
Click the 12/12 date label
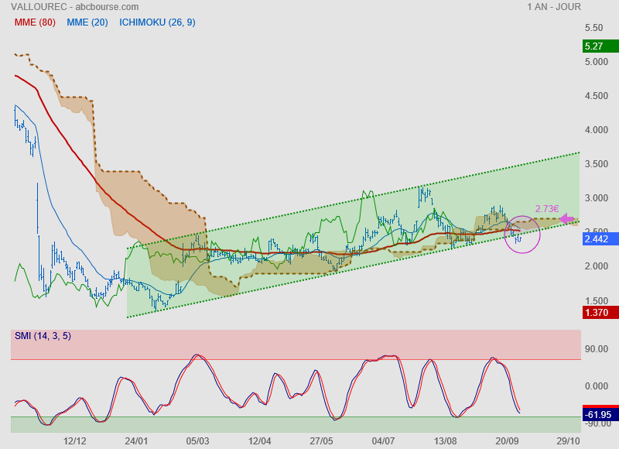(x=74, y=441)
